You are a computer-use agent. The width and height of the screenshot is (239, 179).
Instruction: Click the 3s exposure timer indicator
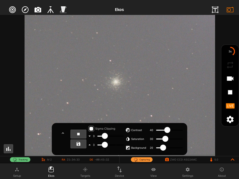pyautogui.click(x=230, y=51)
